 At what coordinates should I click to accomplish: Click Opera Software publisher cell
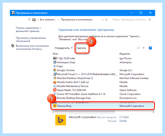[128, 90]
